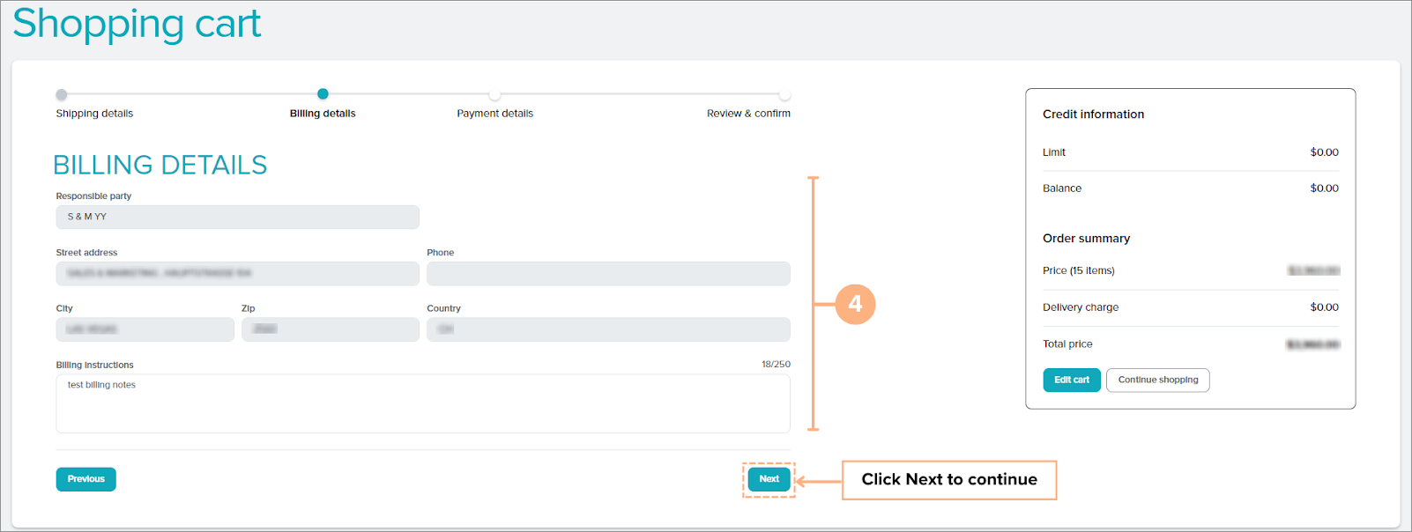Select the Payment details step label
This screenshot has width=1412, height=532.
click(x=494, y=114)
